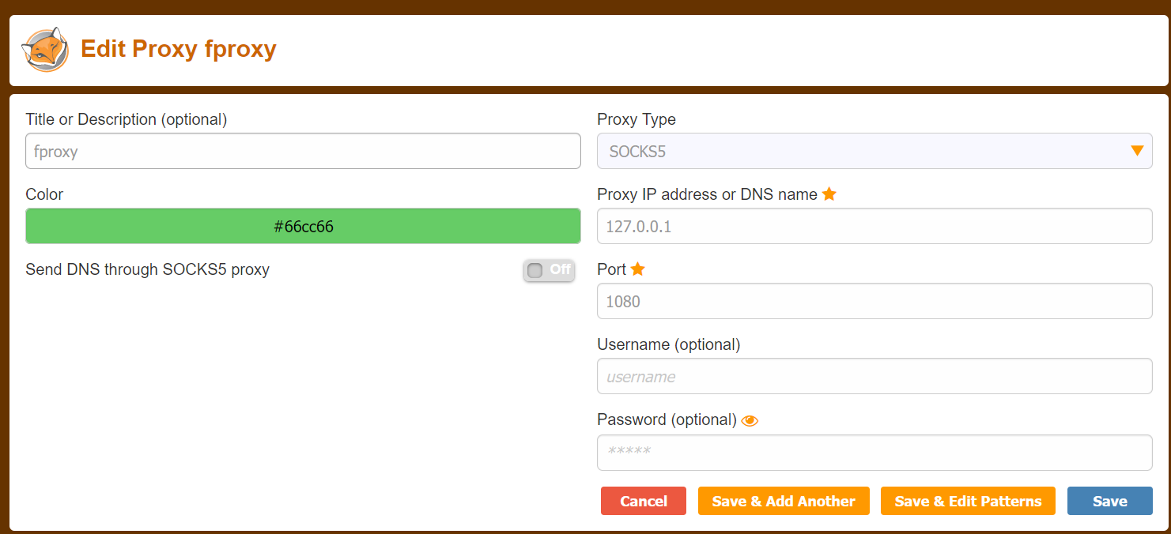
Task: Show the password using the visibility toggle
Action: coord(750,420)
